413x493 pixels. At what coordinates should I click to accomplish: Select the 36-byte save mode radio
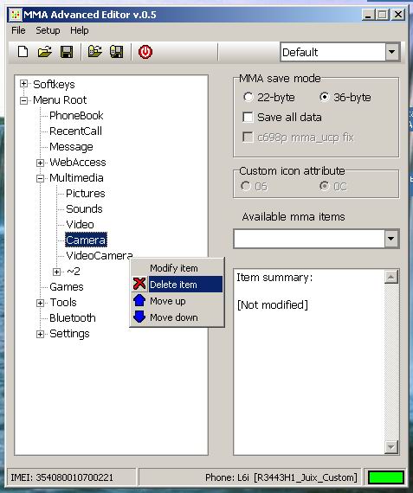tap(324, 97)
